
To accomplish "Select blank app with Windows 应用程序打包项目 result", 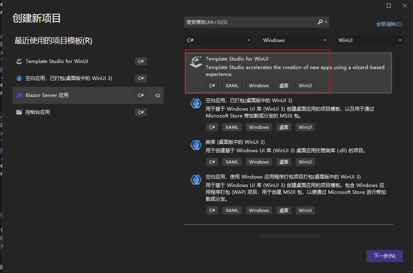I will (x=283, y=176).
